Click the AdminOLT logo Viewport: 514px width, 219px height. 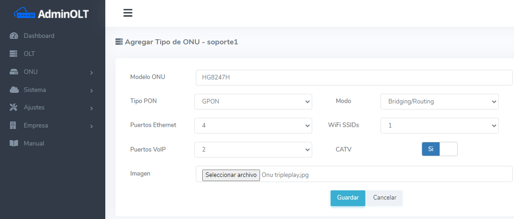click(x=52, y=14)
